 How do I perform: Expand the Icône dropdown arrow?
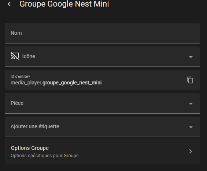point(191,57)
